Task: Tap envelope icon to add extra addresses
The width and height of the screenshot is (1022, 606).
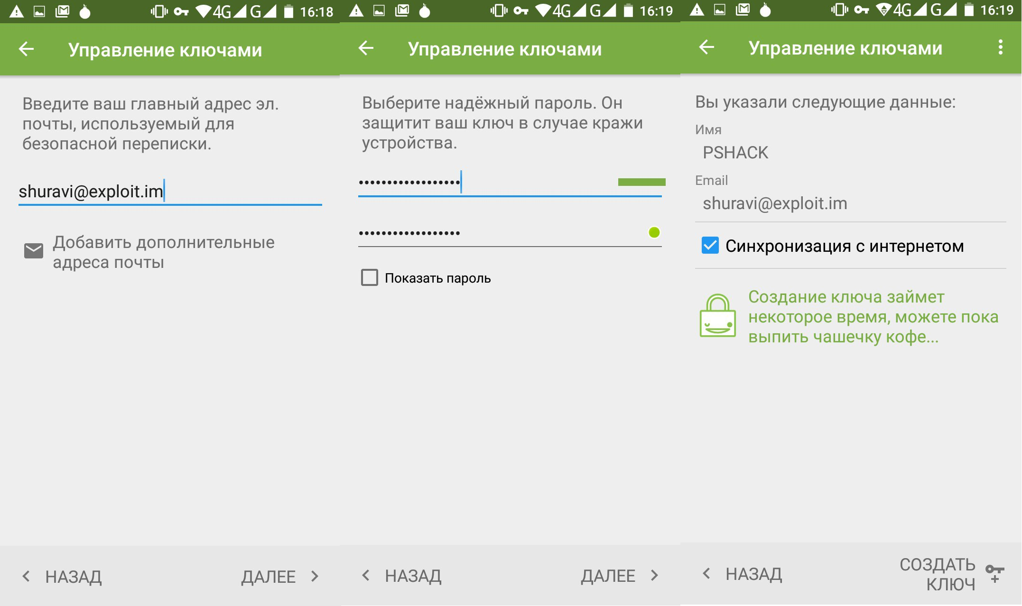Action: [x=34, y=251]
